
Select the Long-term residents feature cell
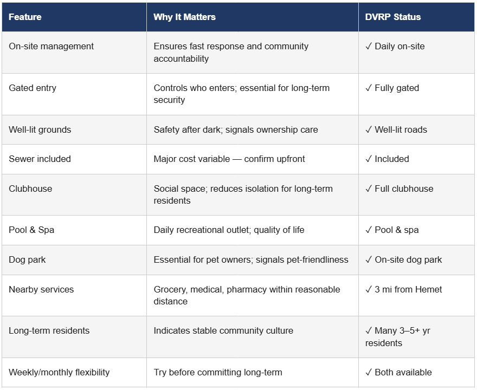(49, 331)
